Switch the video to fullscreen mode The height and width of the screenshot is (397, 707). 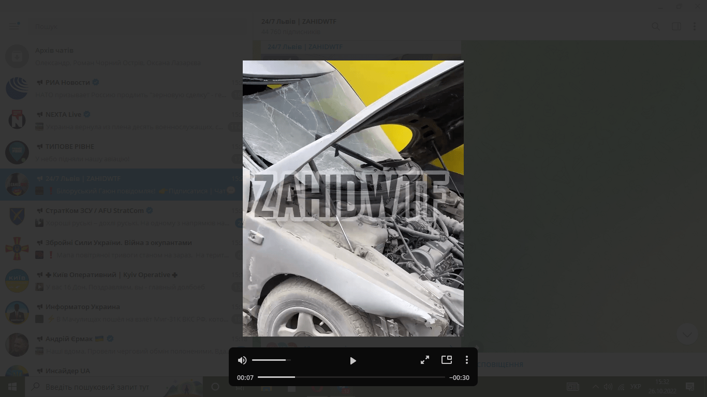click(425, 360)
